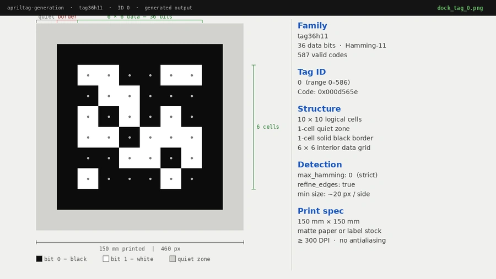Click ID 0 in the header bar
Viewport: 496px width, 279px height.
(123, 8)
